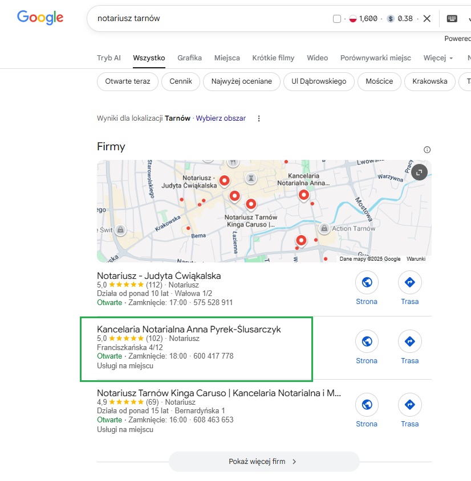Expand the map to full view
Viewport: 471px width, 481px height.
tap(419, 172)
